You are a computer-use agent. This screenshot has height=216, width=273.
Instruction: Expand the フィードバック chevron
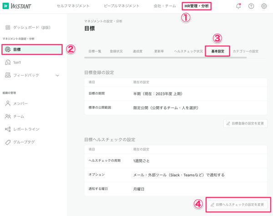pyautogui.click(x=57, y=76)
